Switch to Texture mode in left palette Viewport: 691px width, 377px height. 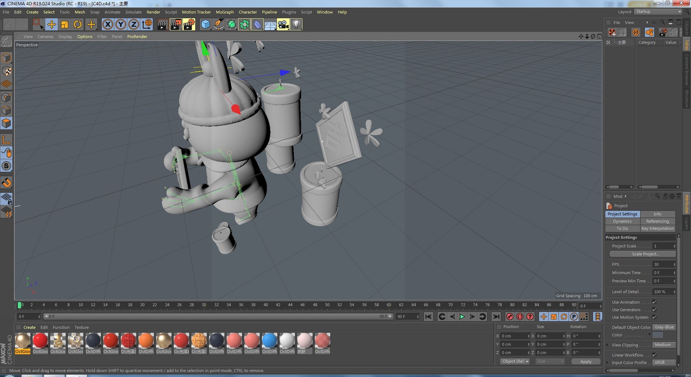pyautogui.click(x=6, y=71)
